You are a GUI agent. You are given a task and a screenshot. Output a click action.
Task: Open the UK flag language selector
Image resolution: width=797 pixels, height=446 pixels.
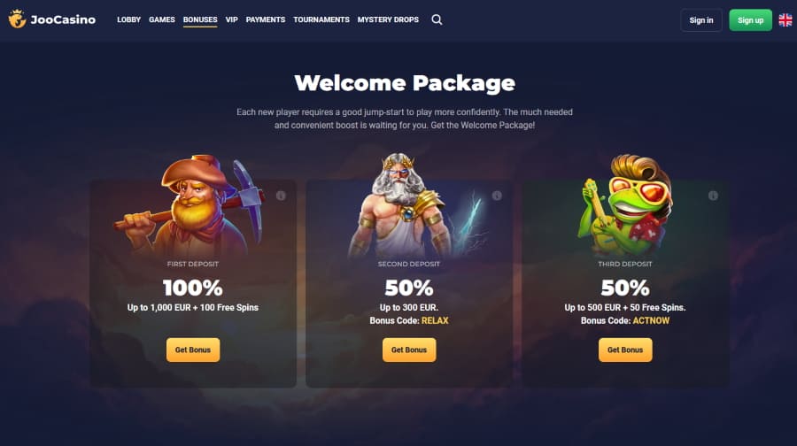point(785,19)
